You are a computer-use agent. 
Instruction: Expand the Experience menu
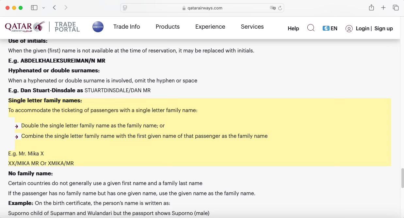[210, 27]
